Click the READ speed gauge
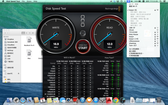 109,34
